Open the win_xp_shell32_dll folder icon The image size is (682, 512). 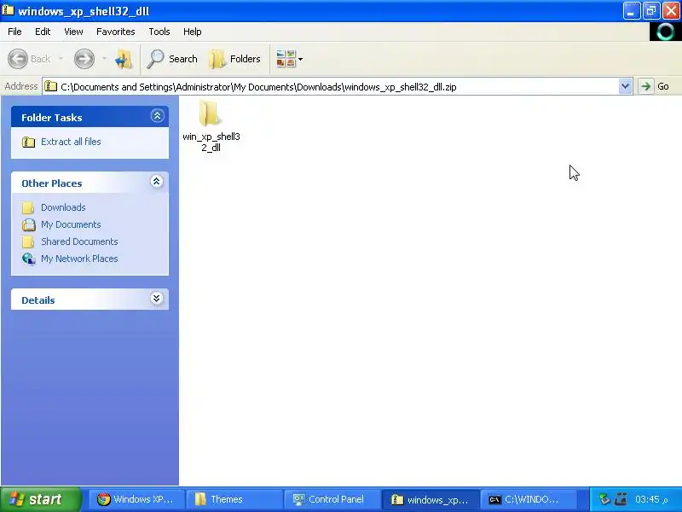click(210, 113)
